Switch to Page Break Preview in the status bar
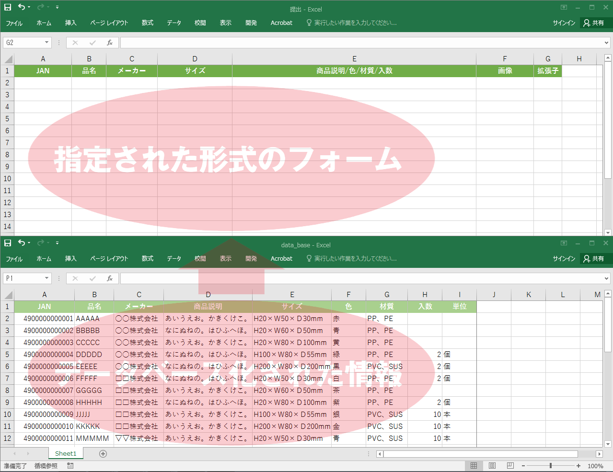 coord(510,466)
